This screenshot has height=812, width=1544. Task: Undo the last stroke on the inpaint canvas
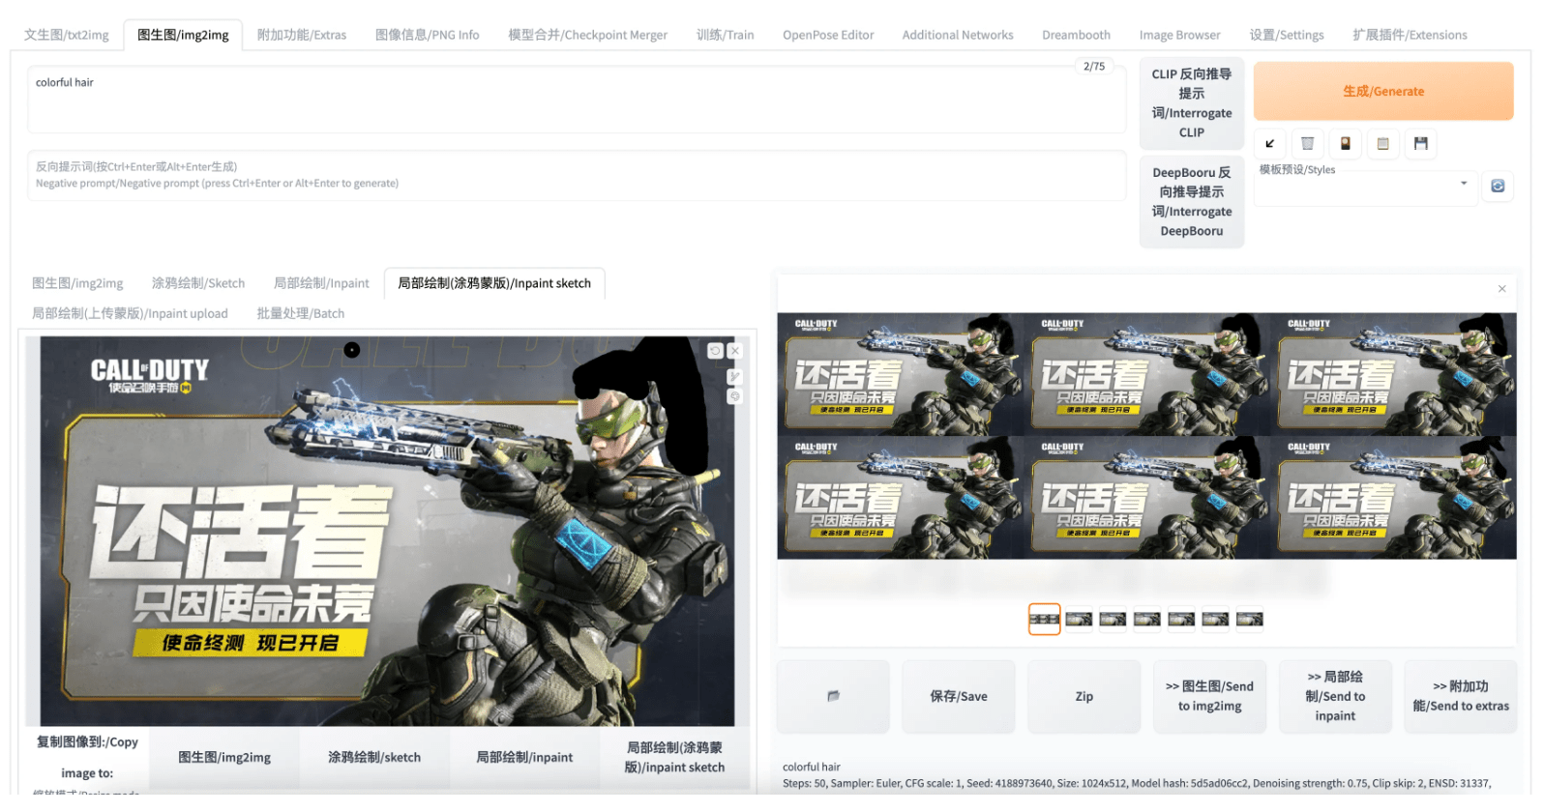click(715, 351)
